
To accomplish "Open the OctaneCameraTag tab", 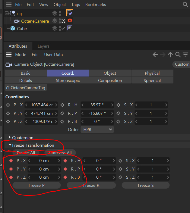I will pyautogui.click(x=26, y=88).
